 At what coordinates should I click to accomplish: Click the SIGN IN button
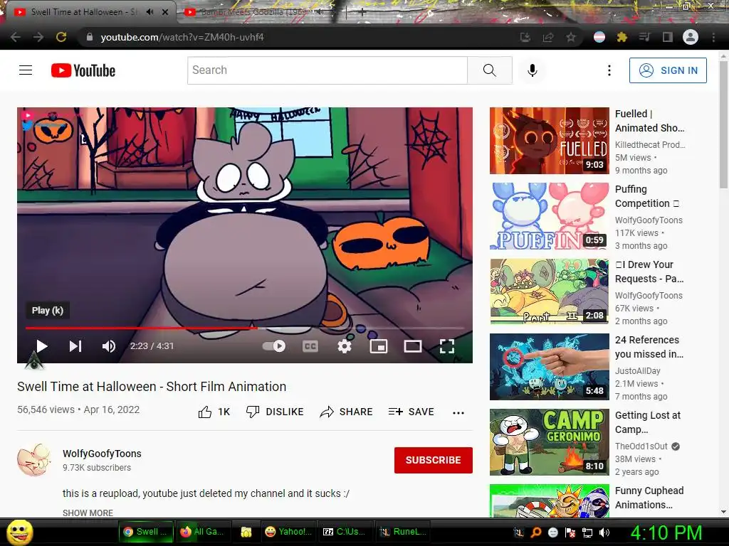click(x=668, y=70)
